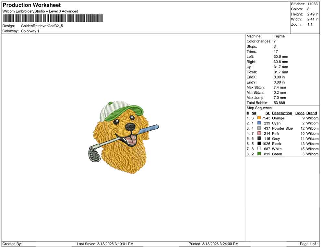Click the Up value '31.7 mm'

(281, 67)
